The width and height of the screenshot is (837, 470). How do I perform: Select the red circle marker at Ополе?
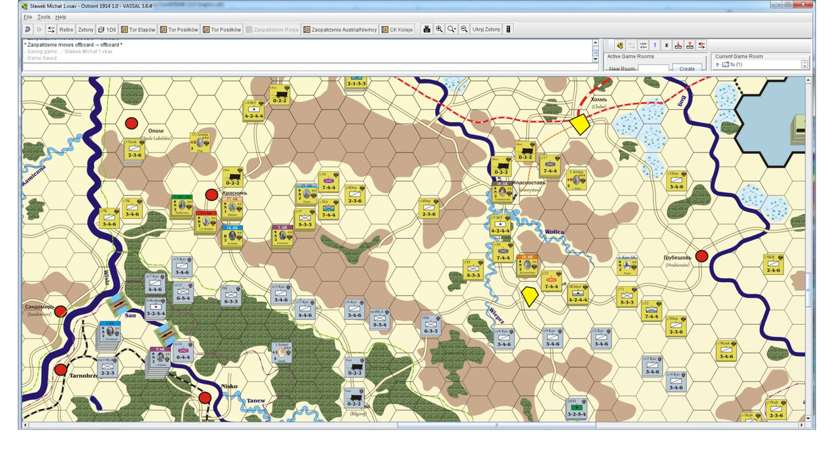pos(132,123)
